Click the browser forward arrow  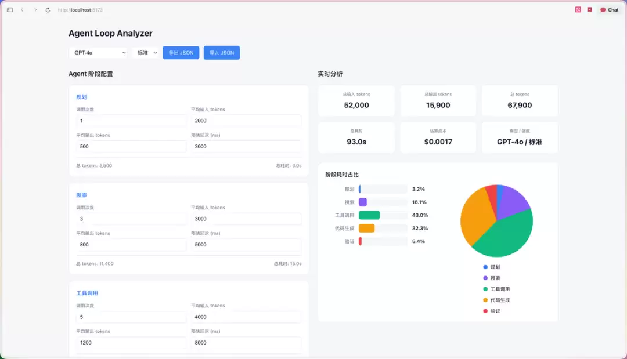pyautogui.click(x=35, y=10)
